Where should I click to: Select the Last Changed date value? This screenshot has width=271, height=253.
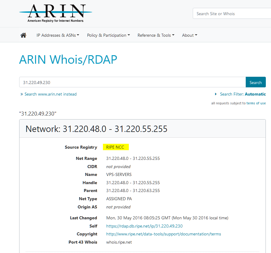[167, 218]
